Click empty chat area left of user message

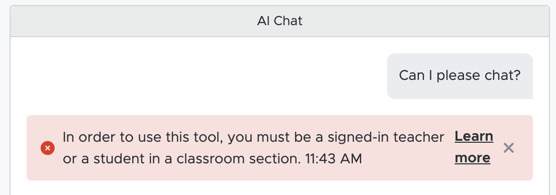199,76
